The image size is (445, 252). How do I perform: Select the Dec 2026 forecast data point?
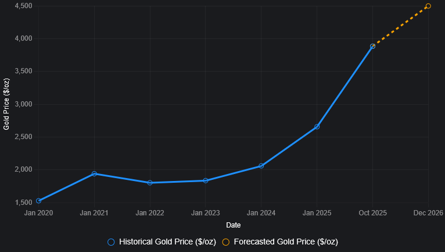point(428,6)
